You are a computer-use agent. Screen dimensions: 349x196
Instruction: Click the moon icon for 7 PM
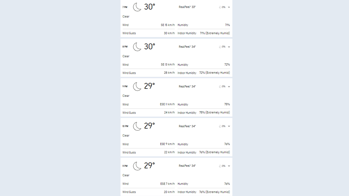coord(137,7)
